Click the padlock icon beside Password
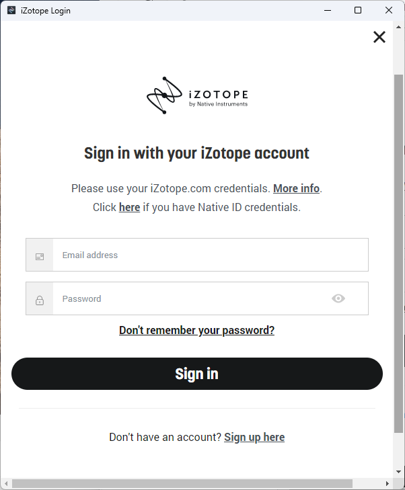 pos(40,299)
